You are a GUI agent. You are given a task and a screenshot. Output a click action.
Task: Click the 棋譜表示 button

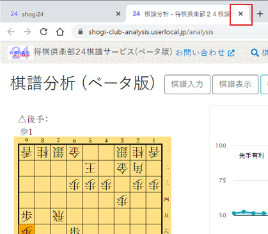point(235,84)
